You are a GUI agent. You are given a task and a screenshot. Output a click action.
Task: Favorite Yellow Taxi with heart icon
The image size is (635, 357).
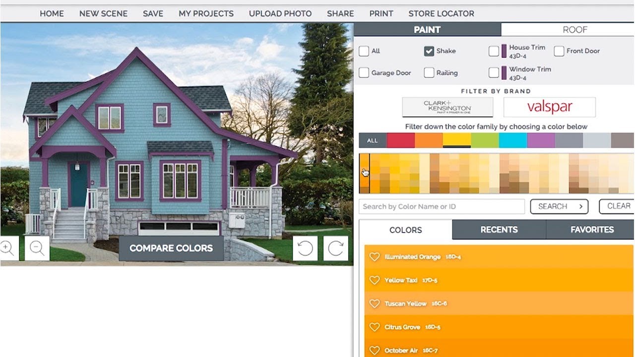tap(375, 280)
